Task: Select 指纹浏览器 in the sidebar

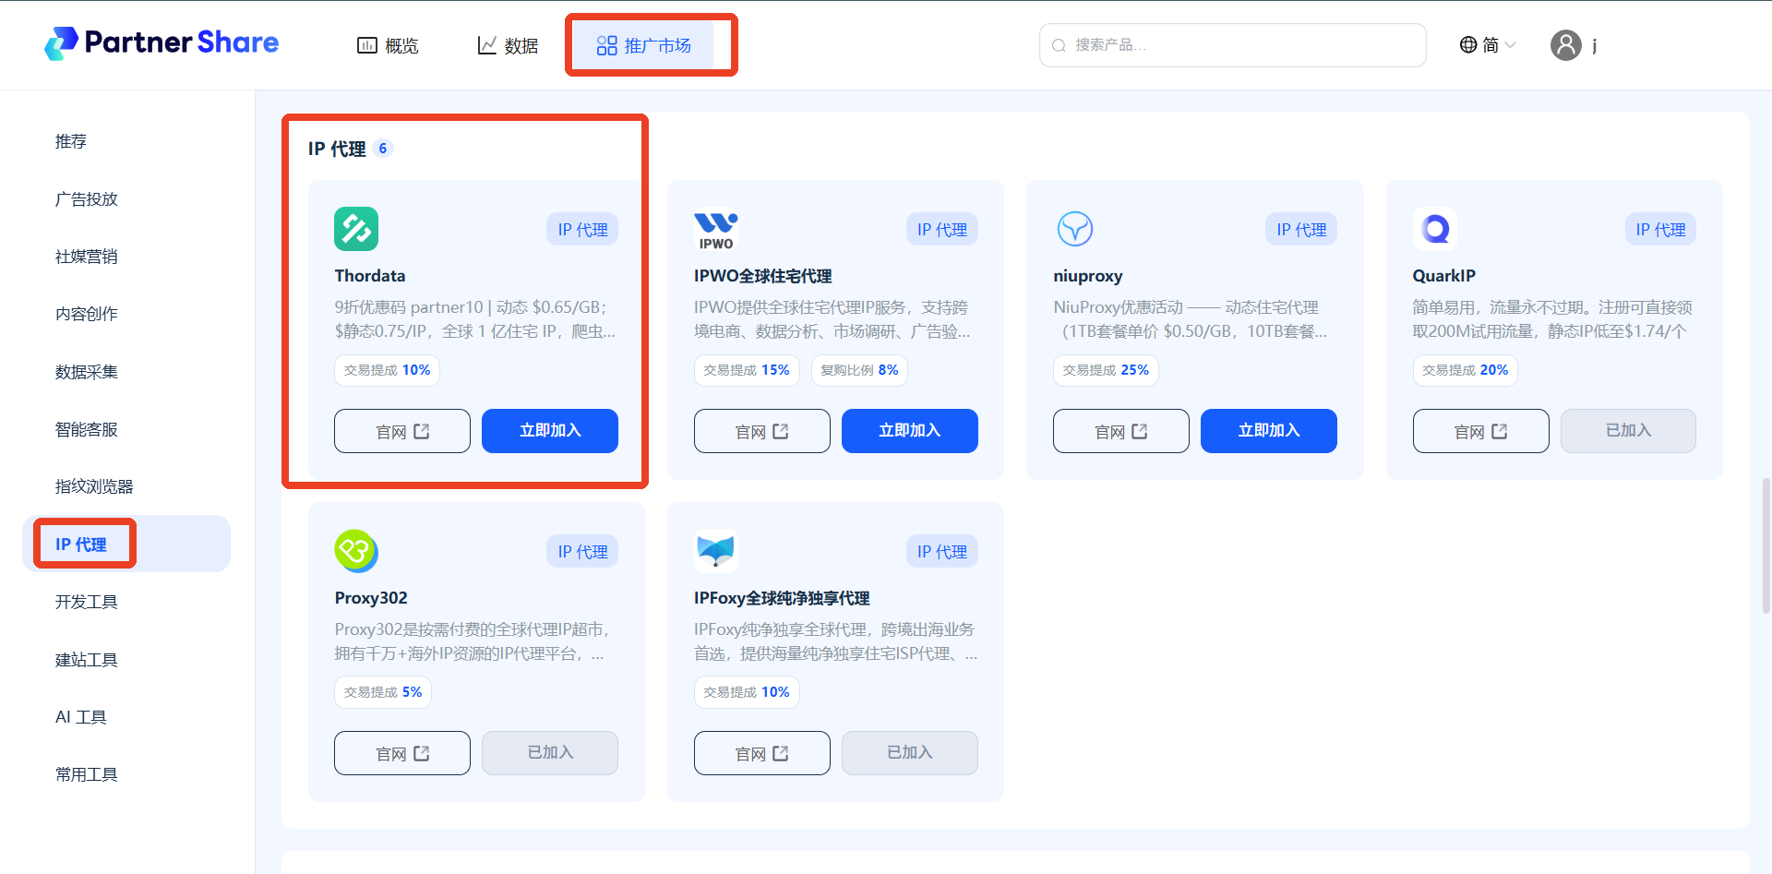Action: point(94,486)
